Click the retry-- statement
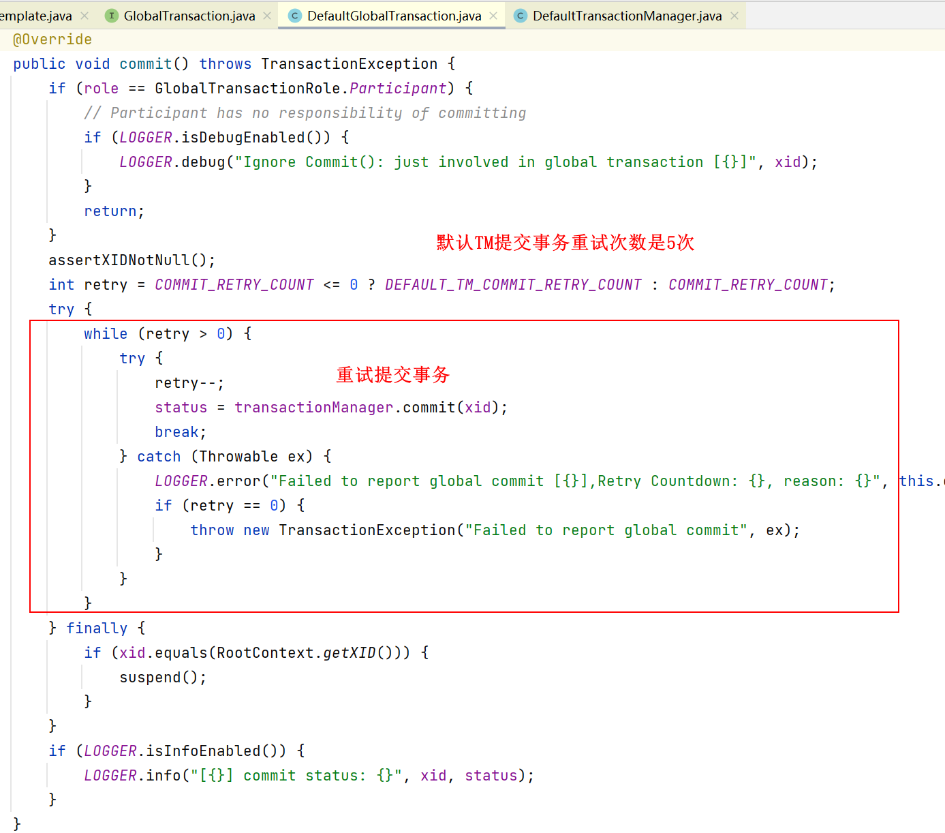The height and width of the screenshot is (833, 945). 189,383
